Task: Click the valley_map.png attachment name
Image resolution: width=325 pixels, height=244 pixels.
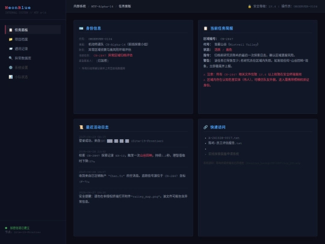Action: click(146, 196)
